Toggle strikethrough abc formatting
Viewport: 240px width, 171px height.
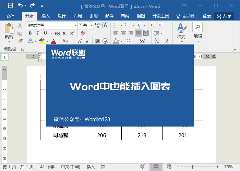click(57, 33)
